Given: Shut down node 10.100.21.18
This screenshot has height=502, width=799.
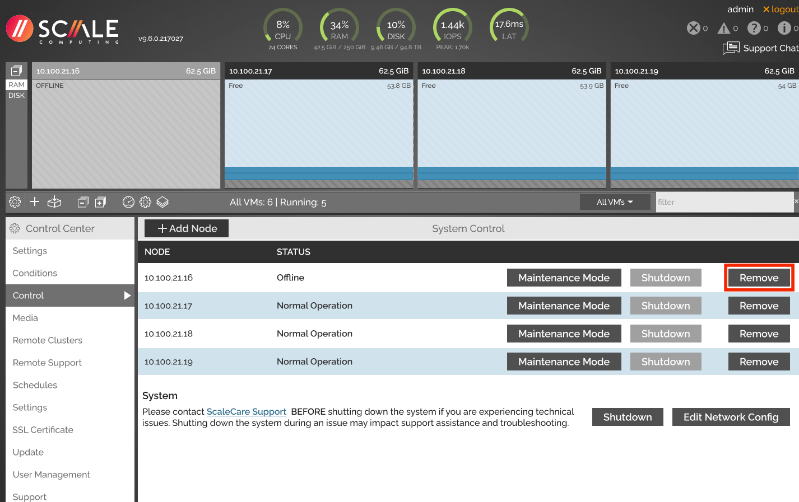Looking at the screenshot, I should (x=666, y=334).
